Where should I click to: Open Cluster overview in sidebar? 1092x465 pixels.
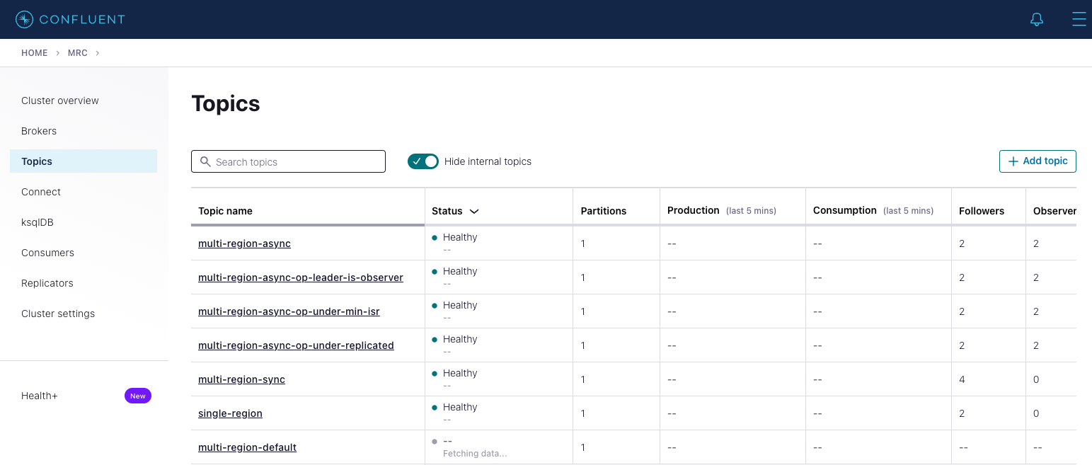[60, 101]
